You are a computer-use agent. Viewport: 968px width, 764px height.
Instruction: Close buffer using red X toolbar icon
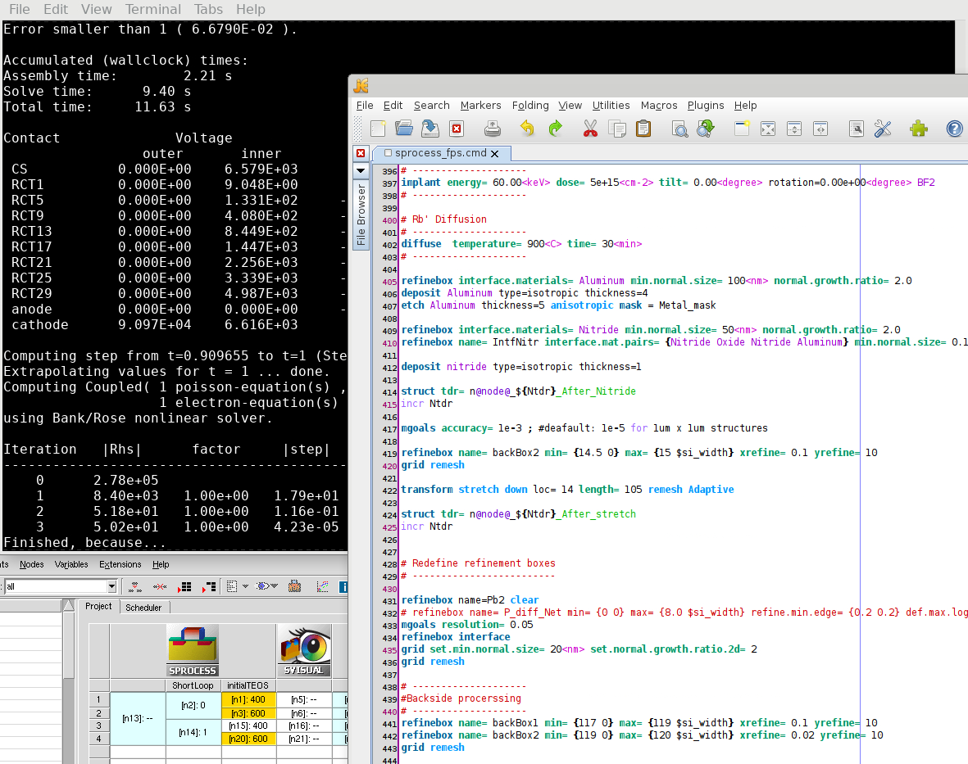click(x=457, y=129)
